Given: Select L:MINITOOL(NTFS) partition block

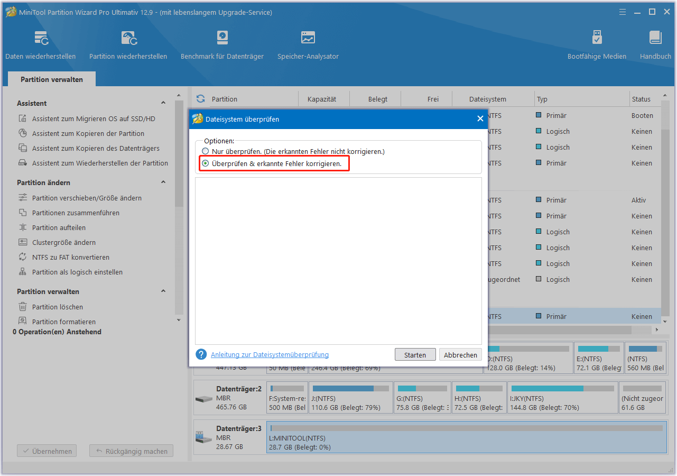Looking at the screenshot, I should [466, 437].
